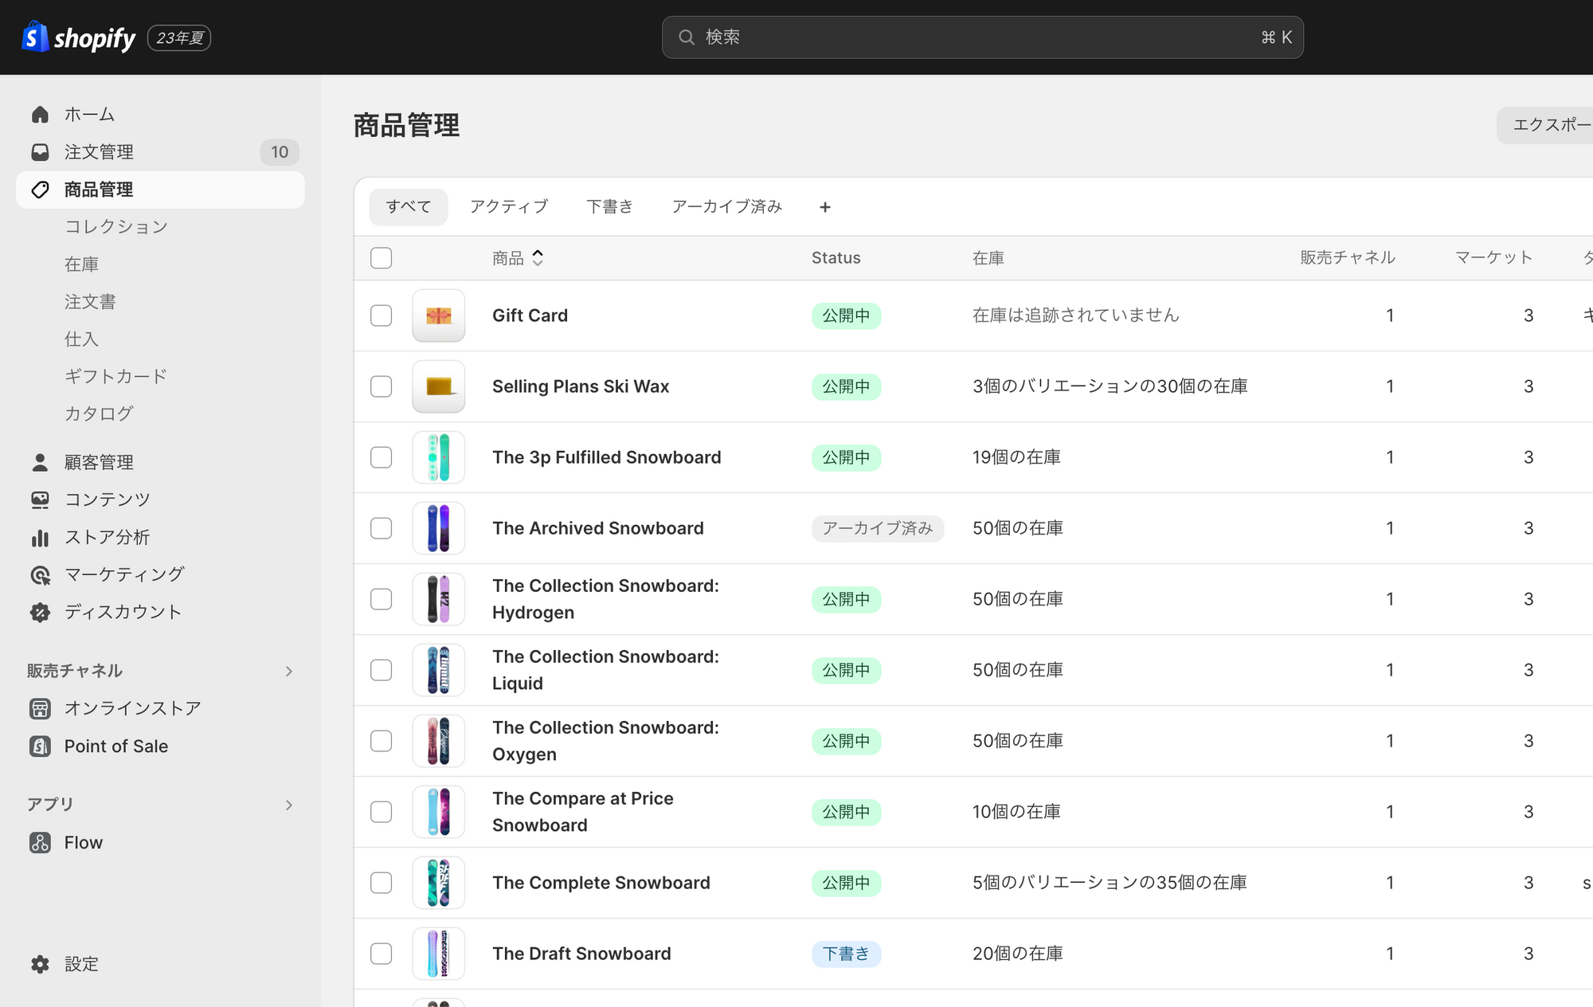Click the アーカイブ済み status badge on Archived Snowboard

click(878, 528)
